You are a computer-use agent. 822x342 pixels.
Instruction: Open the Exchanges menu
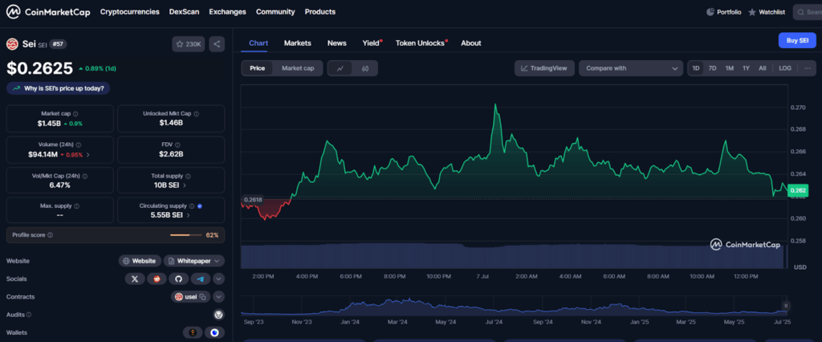pyautogui.click(x=227, y=11)
